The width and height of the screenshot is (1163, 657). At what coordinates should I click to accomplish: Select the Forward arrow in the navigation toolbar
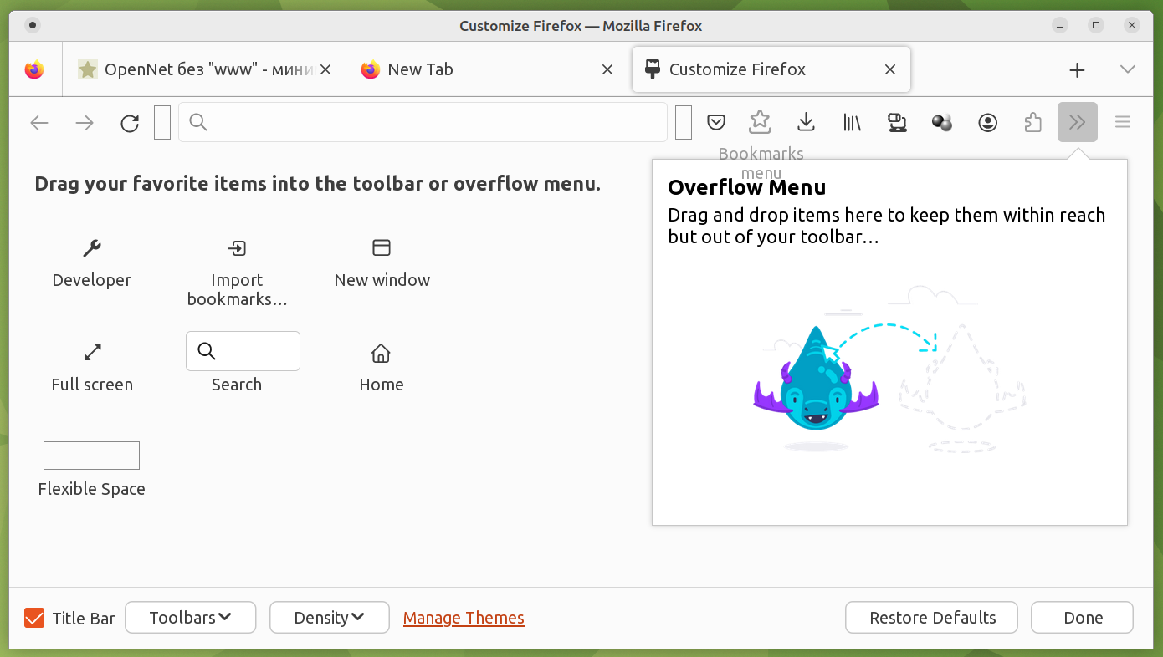pos(85,123)
